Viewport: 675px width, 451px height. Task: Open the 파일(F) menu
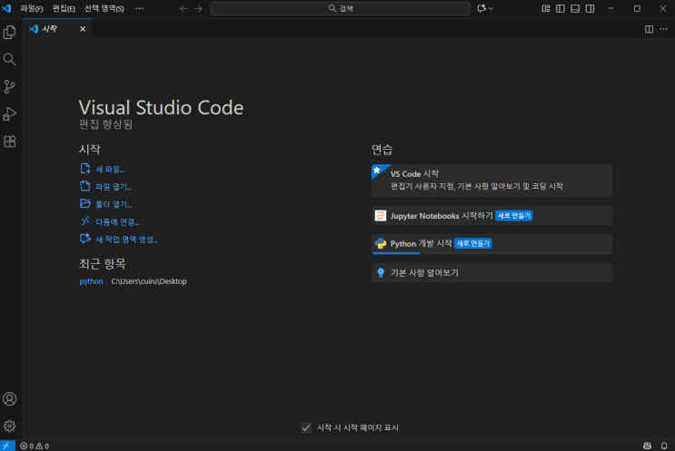[32, 8]
